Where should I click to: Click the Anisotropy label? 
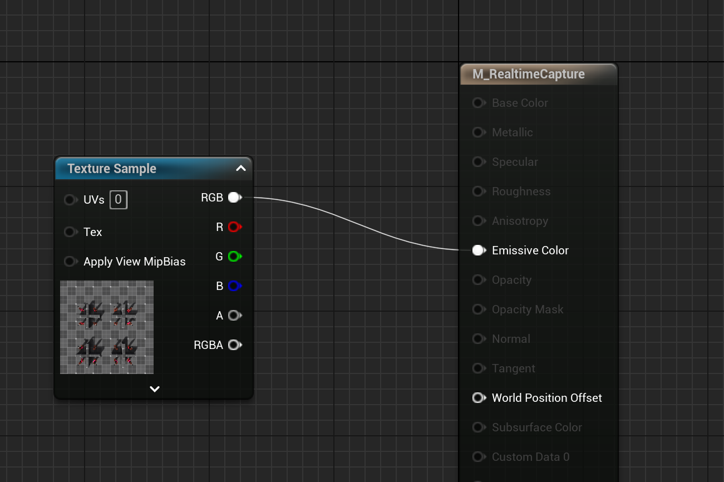520,221
